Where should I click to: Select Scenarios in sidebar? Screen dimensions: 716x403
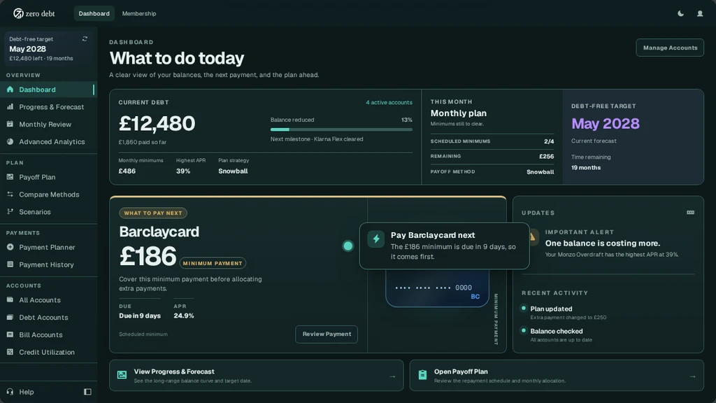[x=48, y=211]
